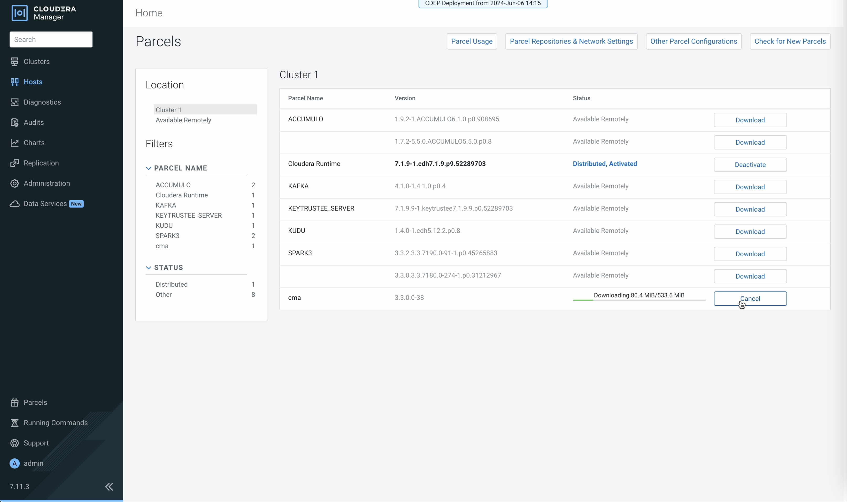
Task: Focus the sidebar Search field
Action: point(51,39)
